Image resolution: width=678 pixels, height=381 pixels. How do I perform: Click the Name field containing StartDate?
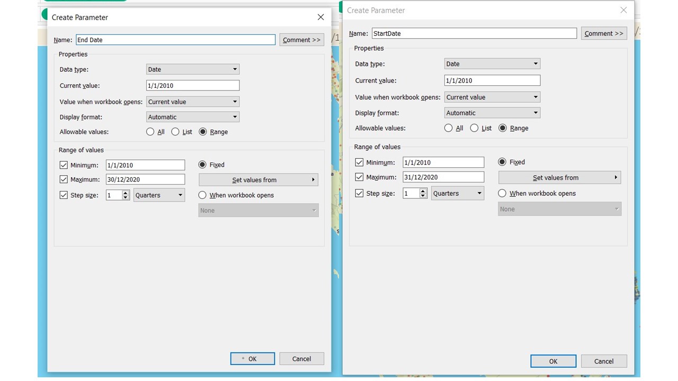click(474, 33)
